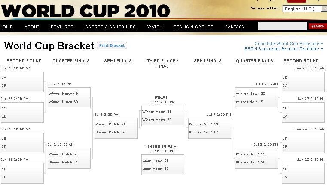This screenshot has height=187, width=327.
Task: Open the edition dropdown showing English (U.S.)
Action: (305, 9)
